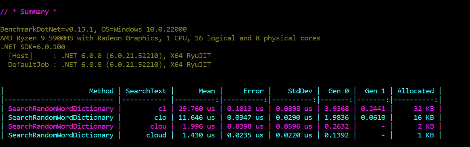470x147 pixels.
Task: Click the SearchText column header
Action: point(146,91)
